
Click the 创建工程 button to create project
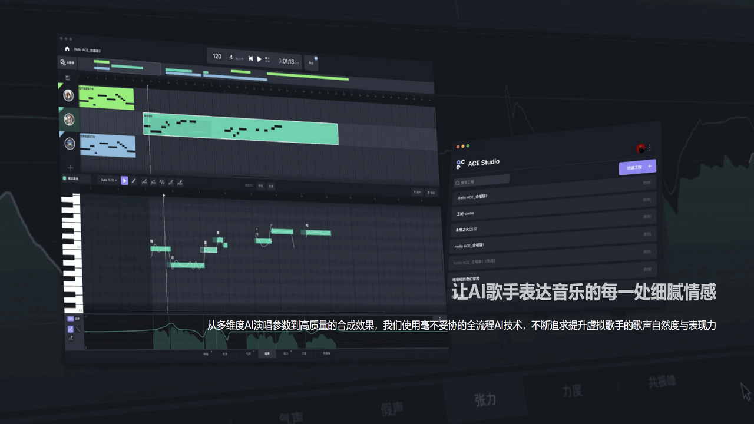pos(637,168)
